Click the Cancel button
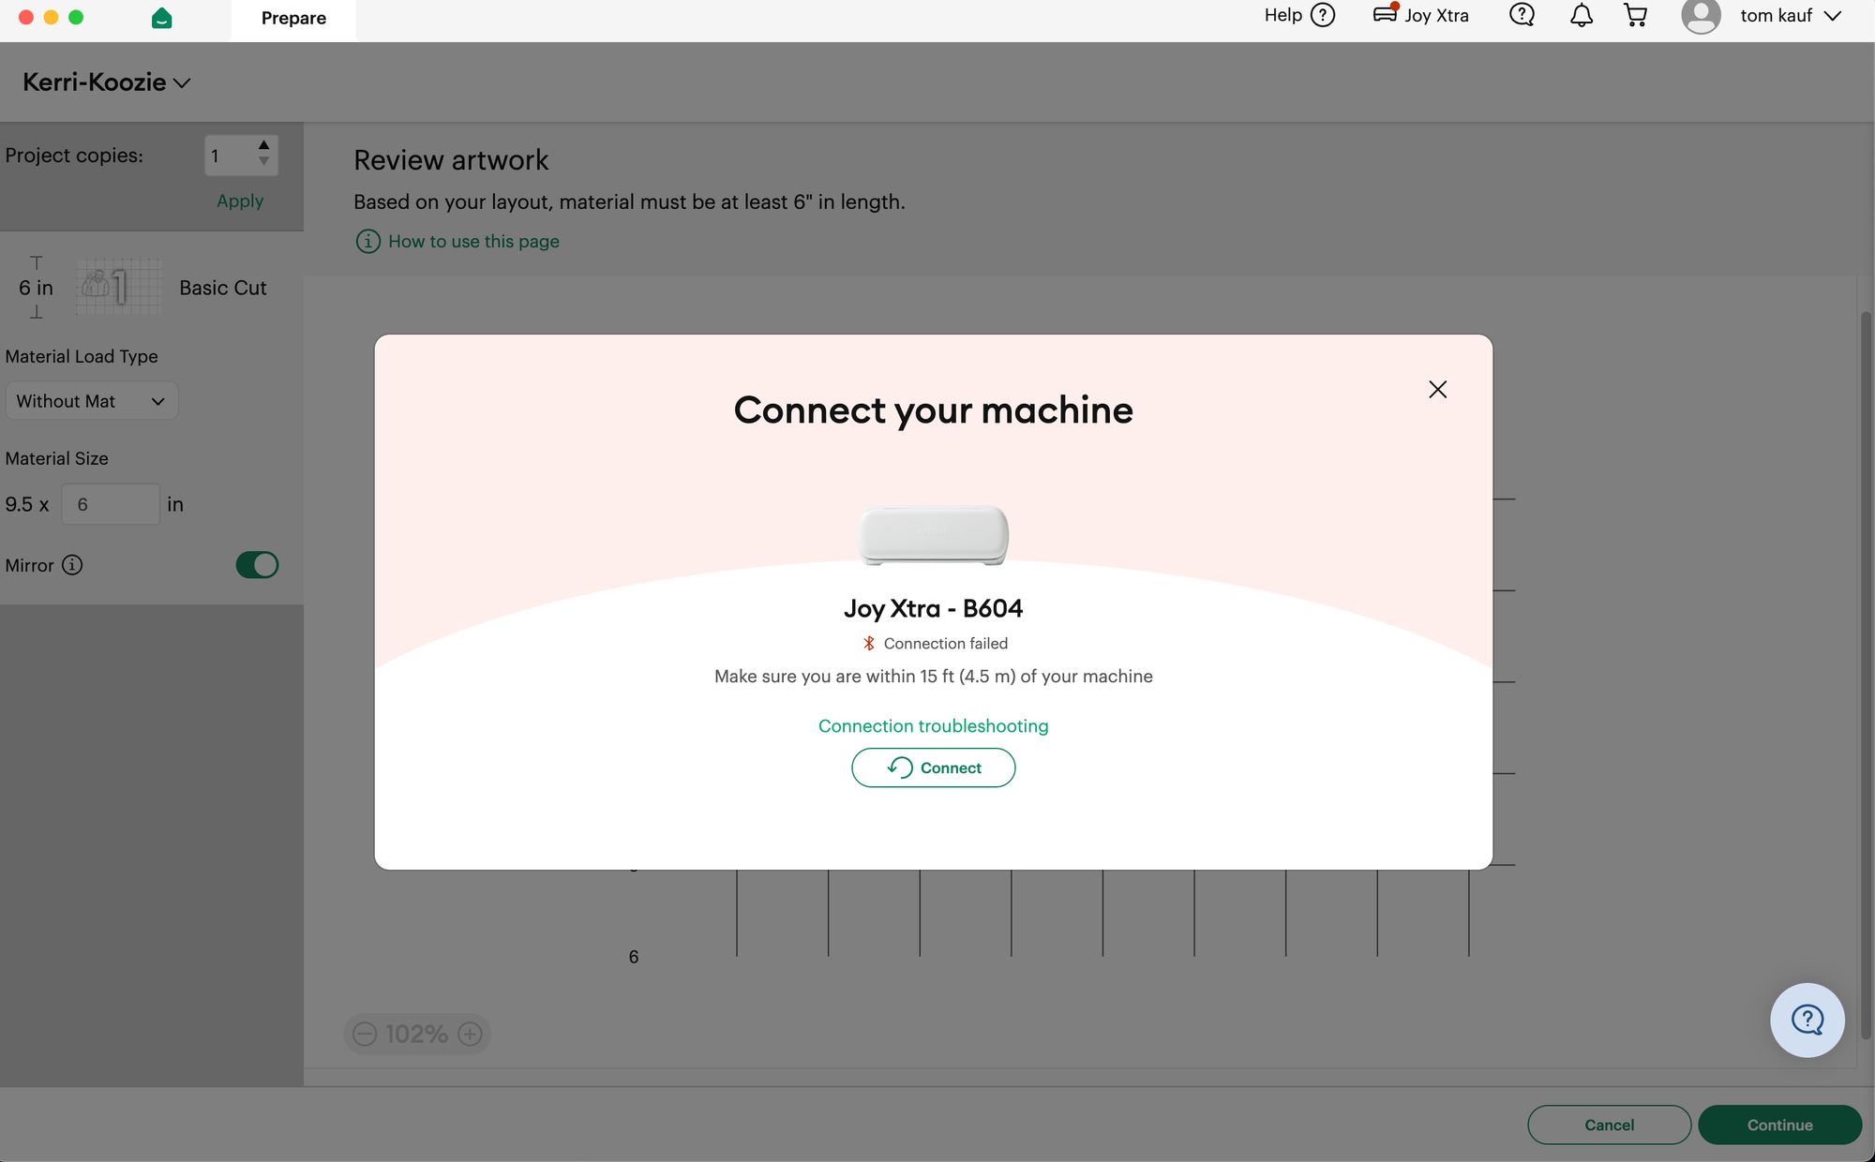 click(1609, 1125)
